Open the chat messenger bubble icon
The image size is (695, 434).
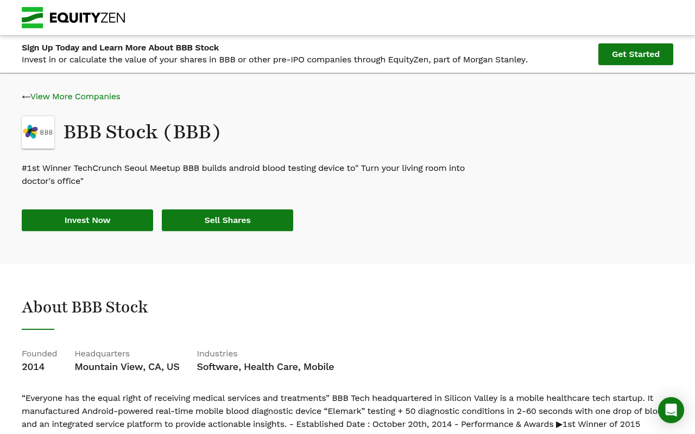click(x=671, y=410)
